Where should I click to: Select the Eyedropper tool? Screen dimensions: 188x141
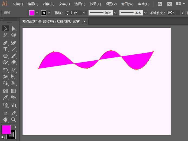(5, 98)
